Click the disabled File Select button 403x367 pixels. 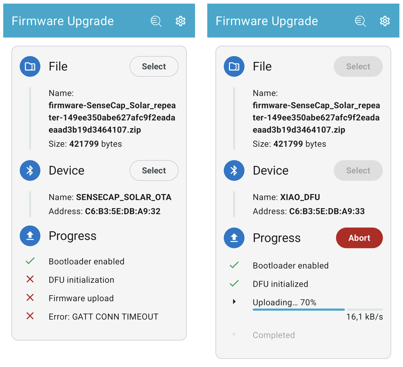point(358,67)
